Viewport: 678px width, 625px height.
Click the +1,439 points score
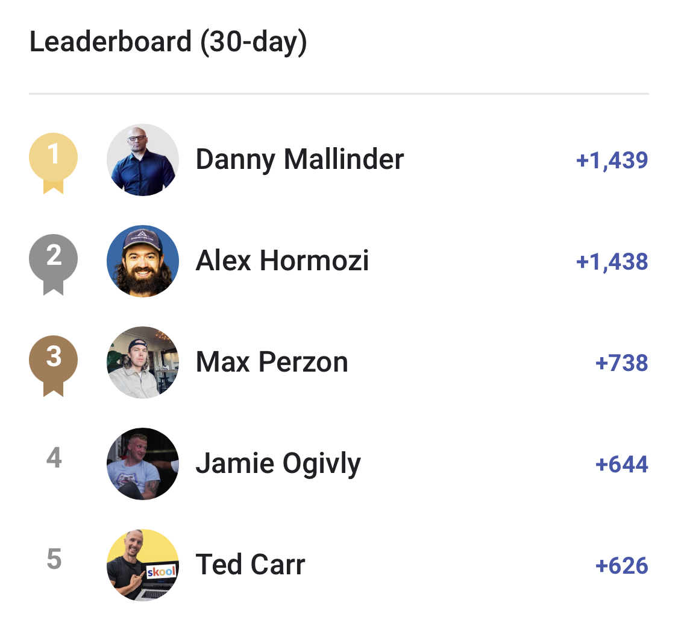click(612, 160)
